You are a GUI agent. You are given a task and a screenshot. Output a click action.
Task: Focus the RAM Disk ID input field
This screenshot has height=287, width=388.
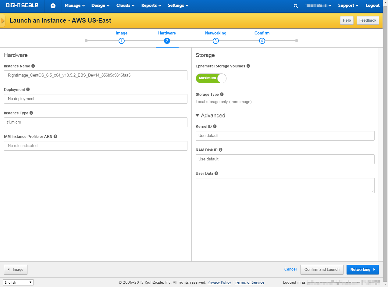[x=285, y=159]
